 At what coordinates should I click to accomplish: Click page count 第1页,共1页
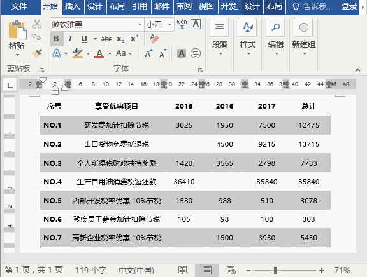34,270
